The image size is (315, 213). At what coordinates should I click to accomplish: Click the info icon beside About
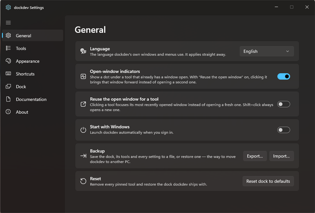pyautogui.click(x=8, y=112)
